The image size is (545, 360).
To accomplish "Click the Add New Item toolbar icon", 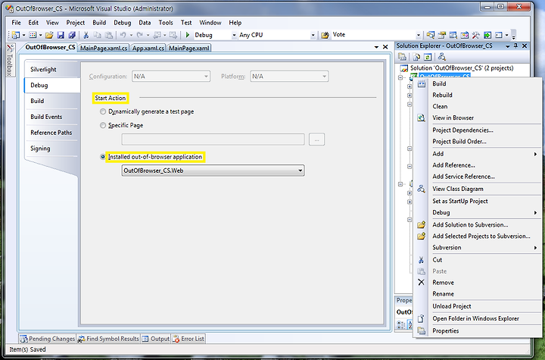I will point(33,35).
